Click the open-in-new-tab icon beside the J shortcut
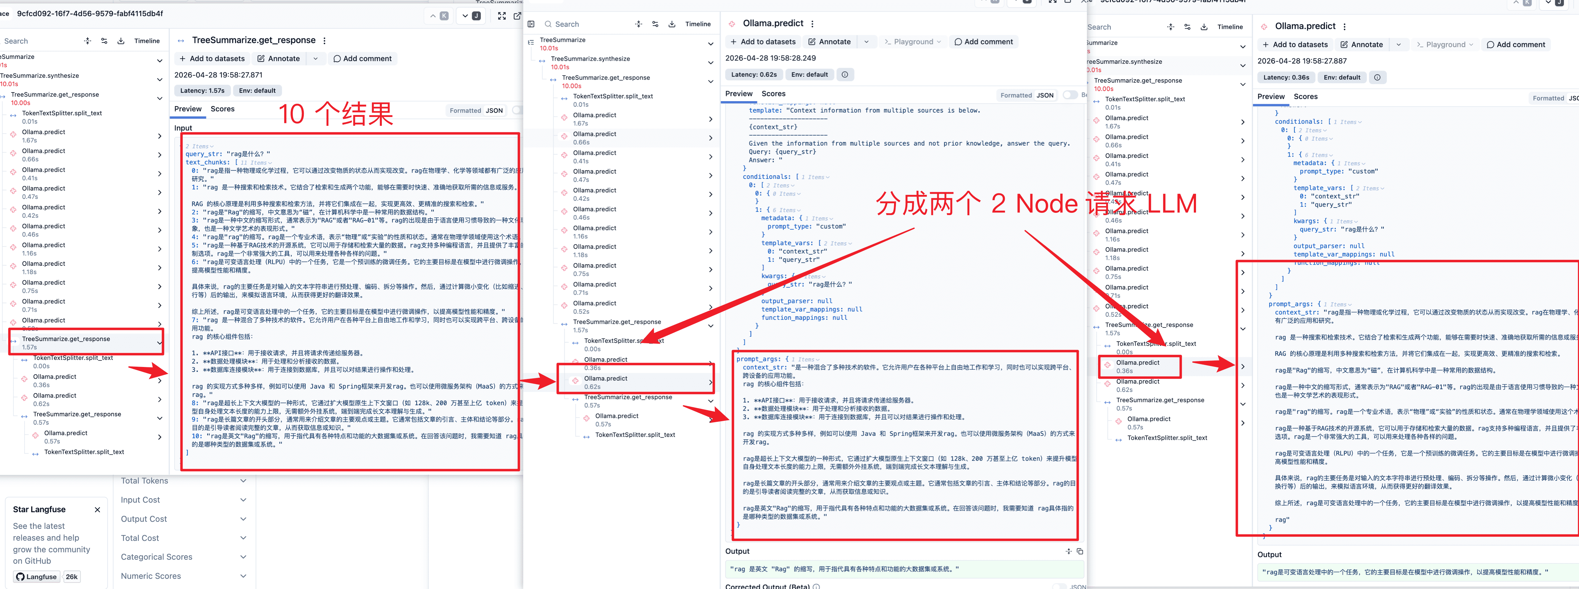Screen dimensions: 1579x589 [x=517, y=16]
